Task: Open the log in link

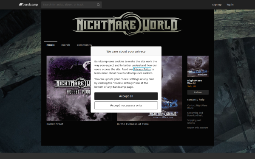Action: (230, 5)
